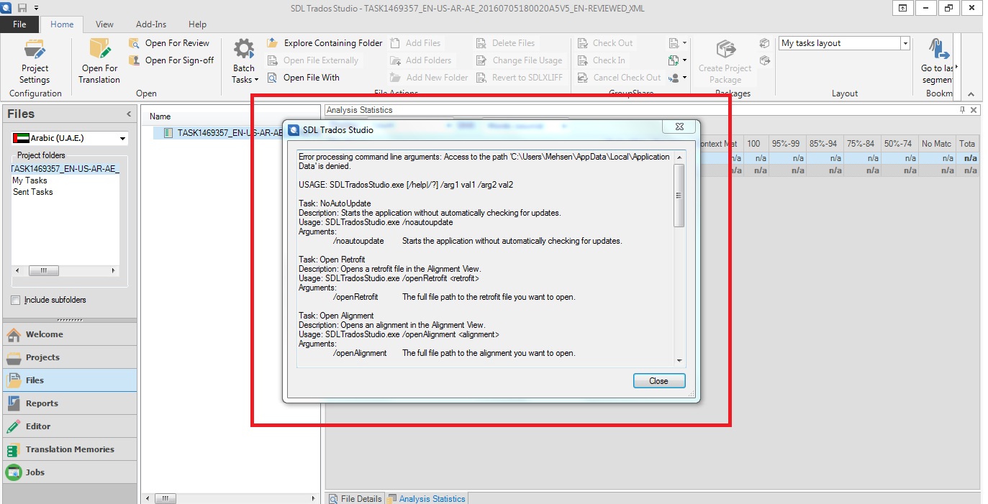Select the My Tasks folder
988x504 pixels.
click(x=30, y=180)
